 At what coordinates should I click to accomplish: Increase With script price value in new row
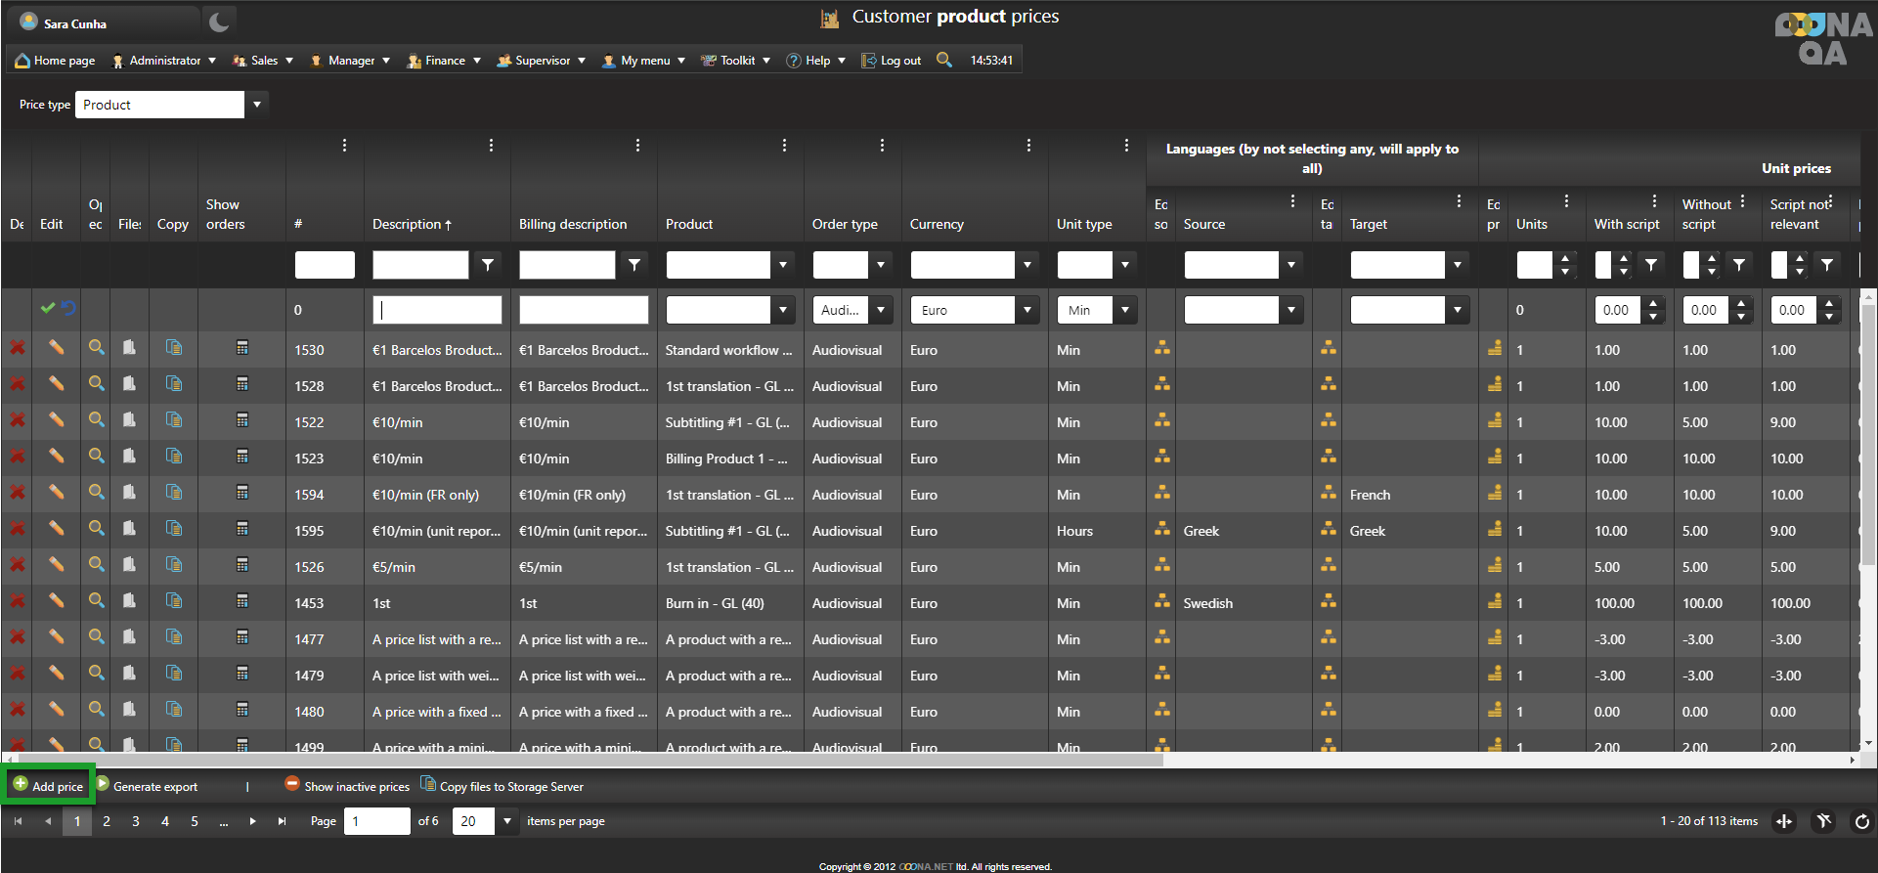tap(1653, 304)
